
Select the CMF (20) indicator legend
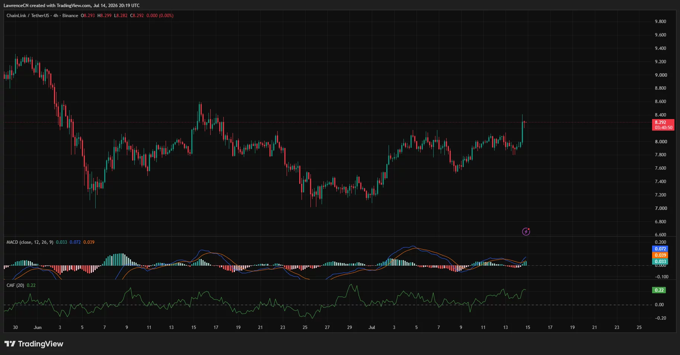pos(15,285)
